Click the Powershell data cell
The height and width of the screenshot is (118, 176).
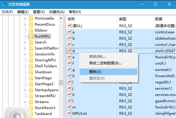165,76
